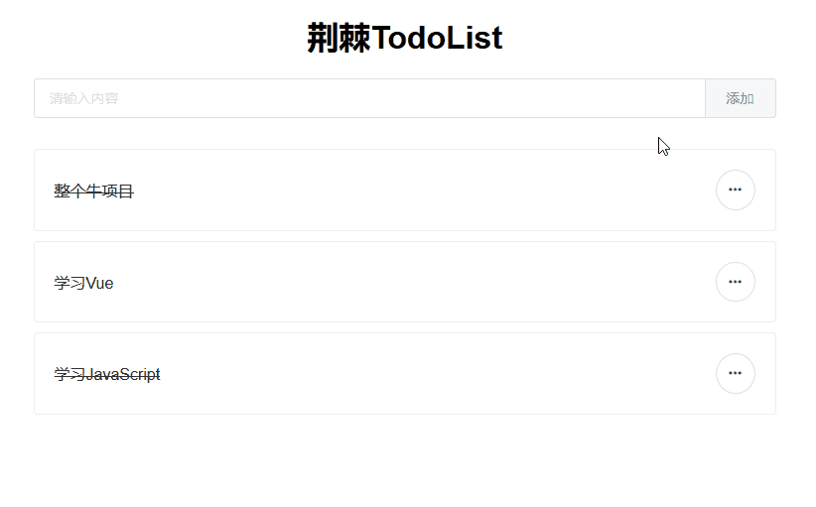This screenshot has width=816, height=507.
Task: Select the 学习Vue todo card
Action: [x=397, y=282]
